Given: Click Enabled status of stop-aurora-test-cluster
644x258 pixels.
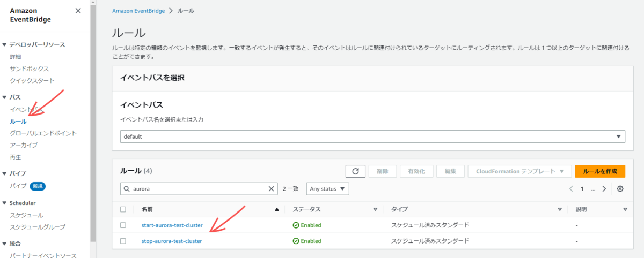Looking at the screenshot, I should pos(307,241).
